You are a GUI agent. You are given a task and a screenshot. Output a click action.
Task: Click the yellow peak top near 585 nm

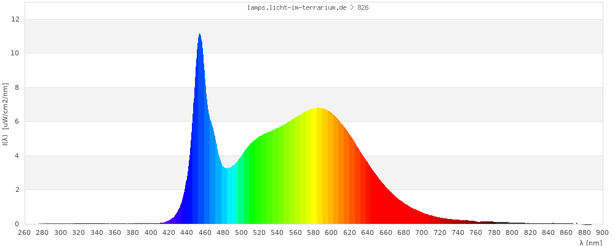[x=319, y=111]
